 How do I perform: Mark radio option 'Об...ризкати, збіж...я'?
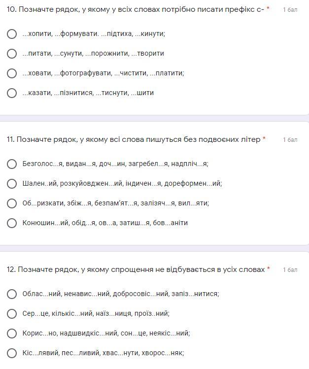pos(12,203)
